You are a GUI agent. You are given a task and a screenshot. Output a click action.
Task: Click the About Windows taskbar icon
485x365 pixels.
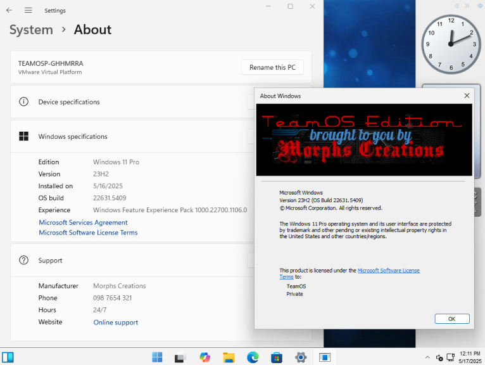325,357
